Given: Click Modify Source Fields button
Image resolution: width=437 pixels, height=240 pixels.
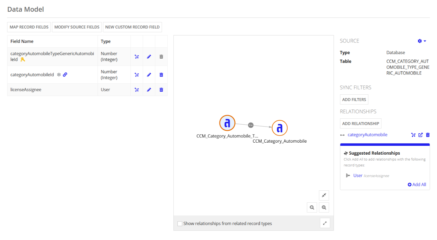Looking at the screenshot, I should coord(77,27).
